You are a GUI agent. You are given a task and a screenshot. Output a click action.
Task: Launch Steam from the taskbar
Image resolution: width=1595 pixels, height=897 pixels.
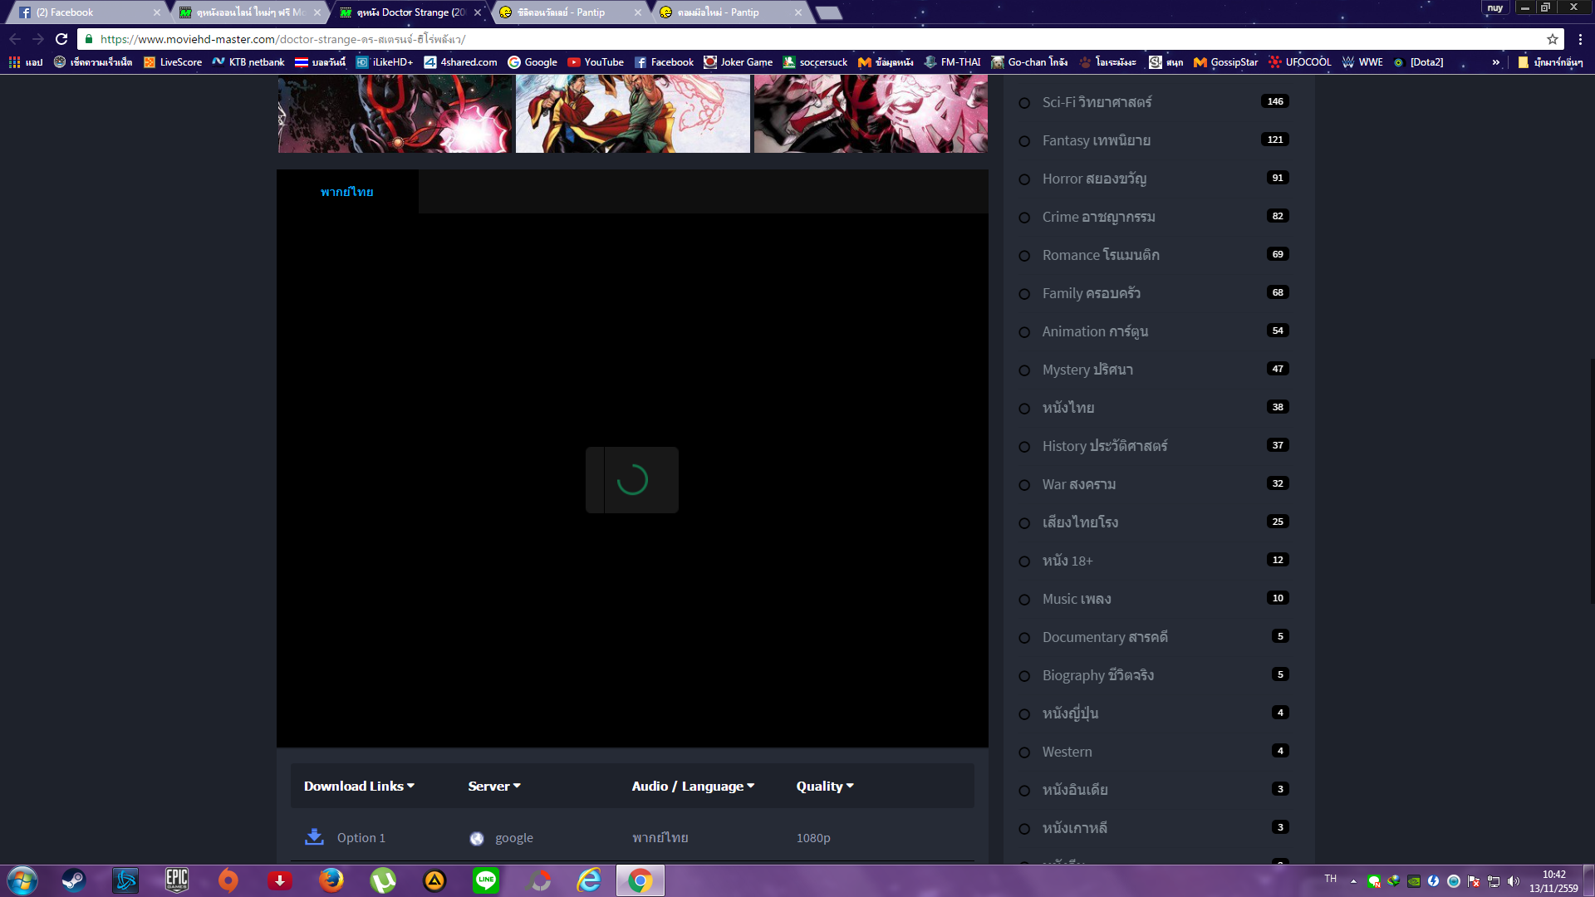pos(74,880)
